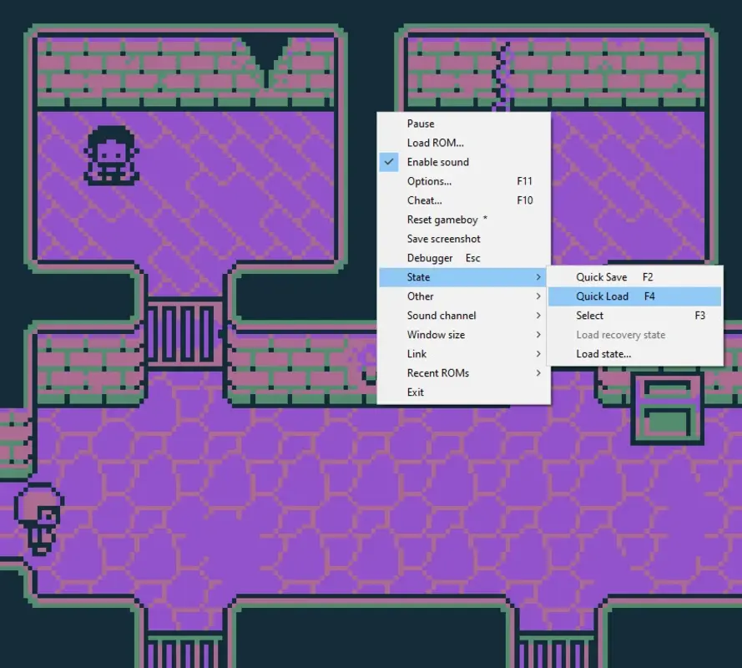Open the Sound channel submenu
Viewport: 742px width, 668px height.
[442, 315]
